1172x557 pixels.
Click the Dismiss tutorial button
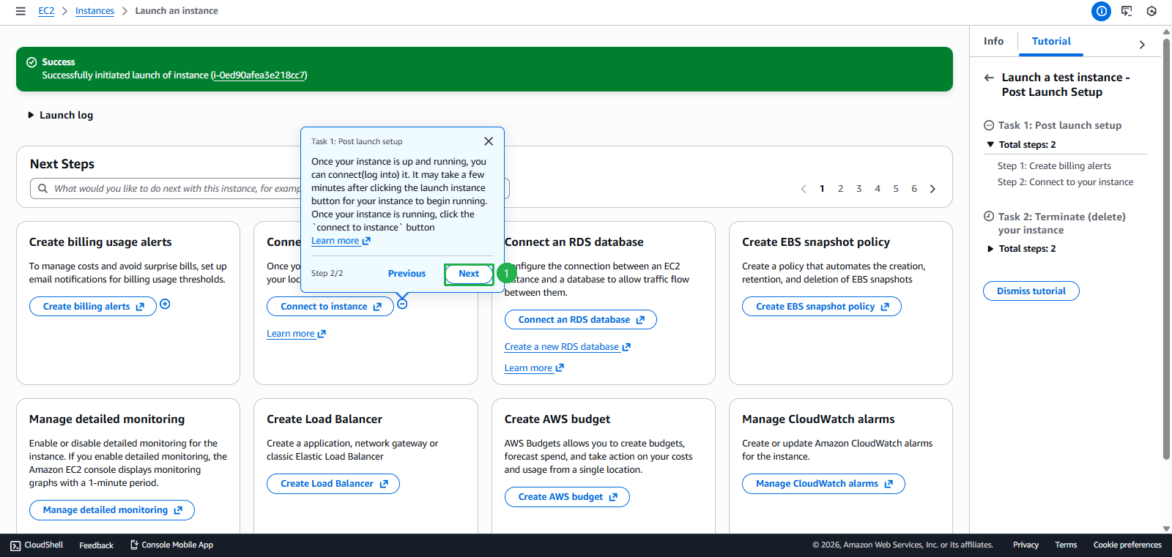point(1031,291)
